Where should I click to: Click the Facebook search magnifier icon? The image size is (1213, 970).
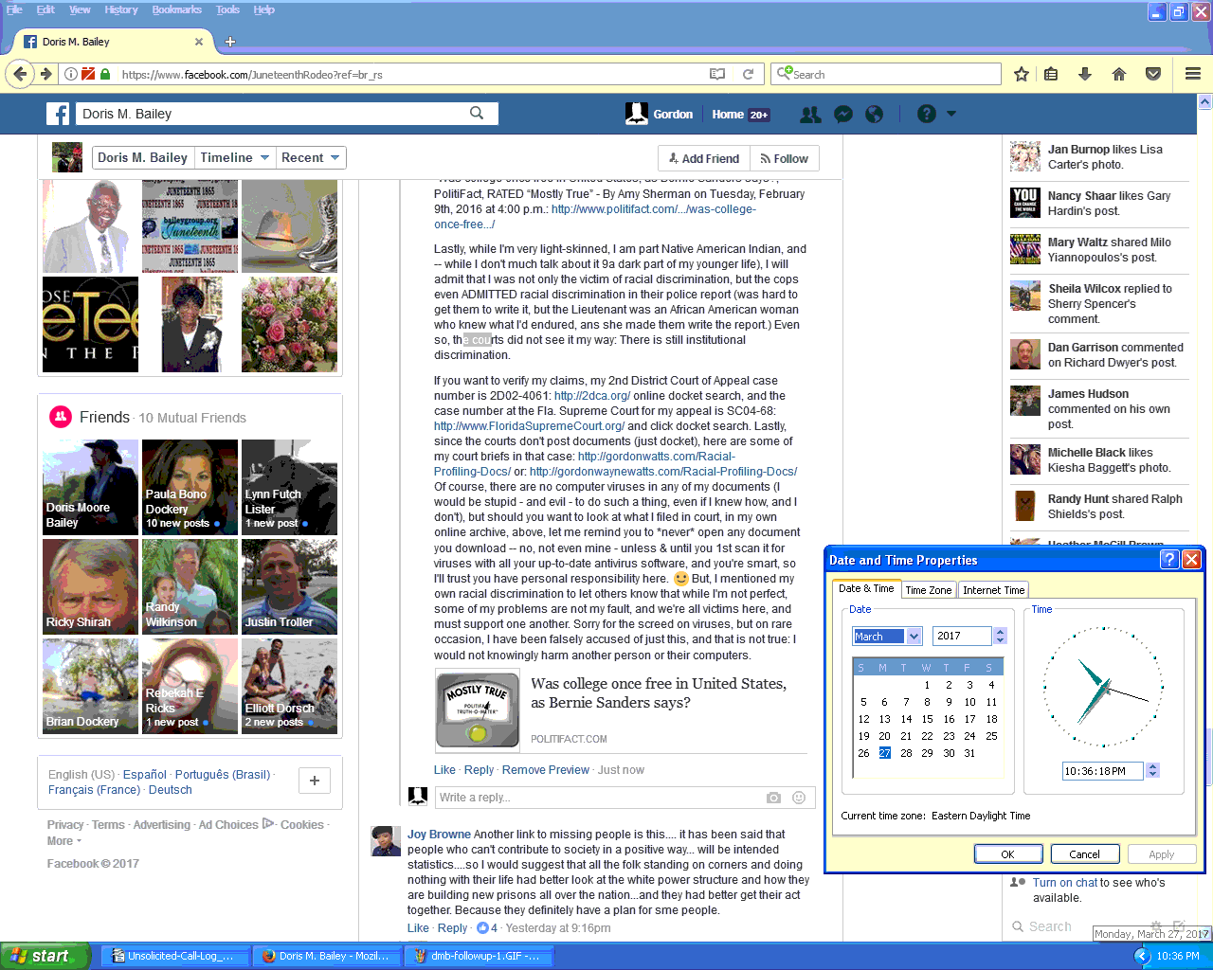[477, 114]
